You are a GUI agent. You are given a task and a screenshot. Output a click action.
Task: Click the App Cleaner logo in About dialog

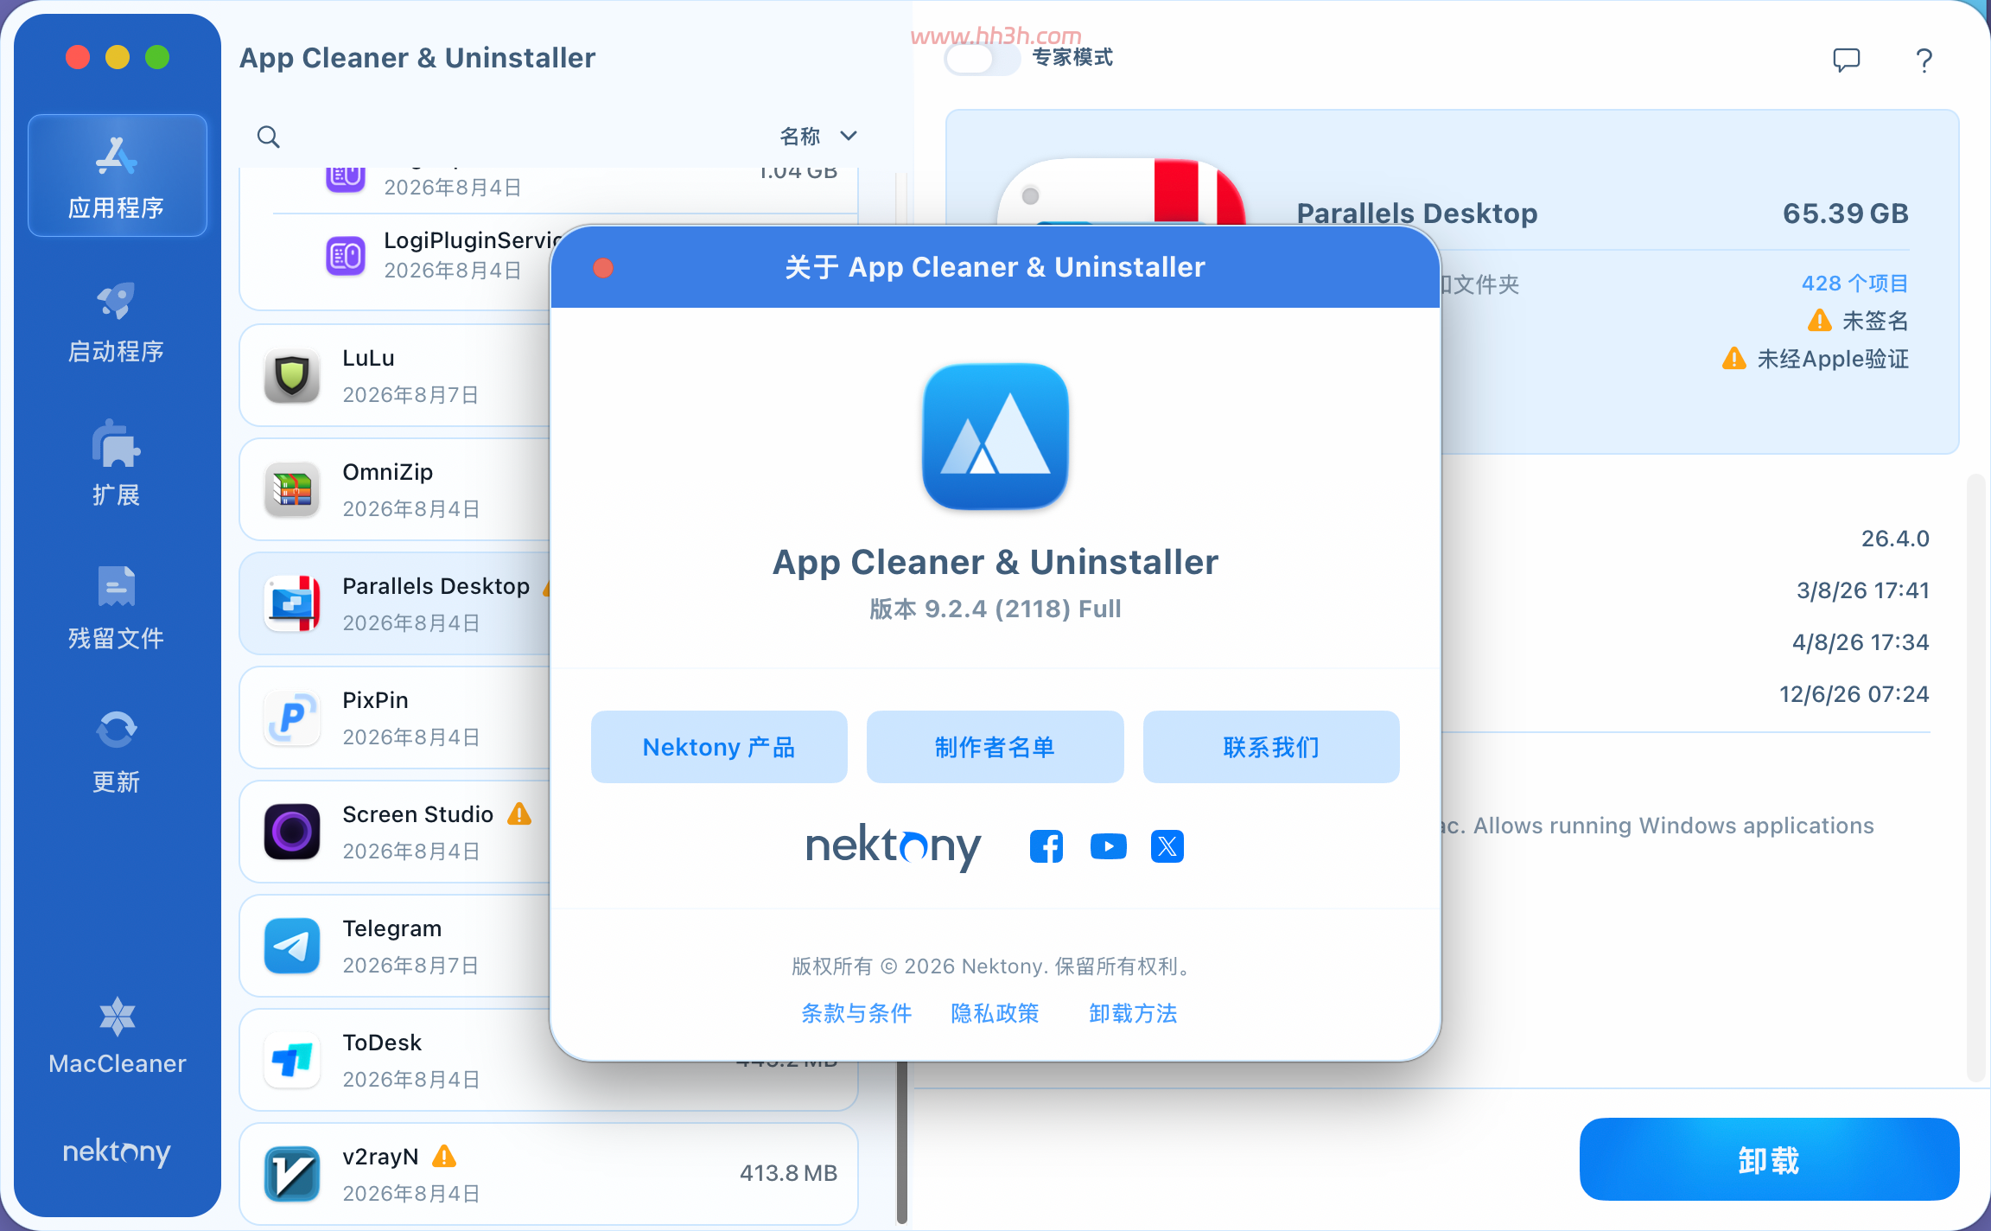pyautogui.click(x=995, y=436)
